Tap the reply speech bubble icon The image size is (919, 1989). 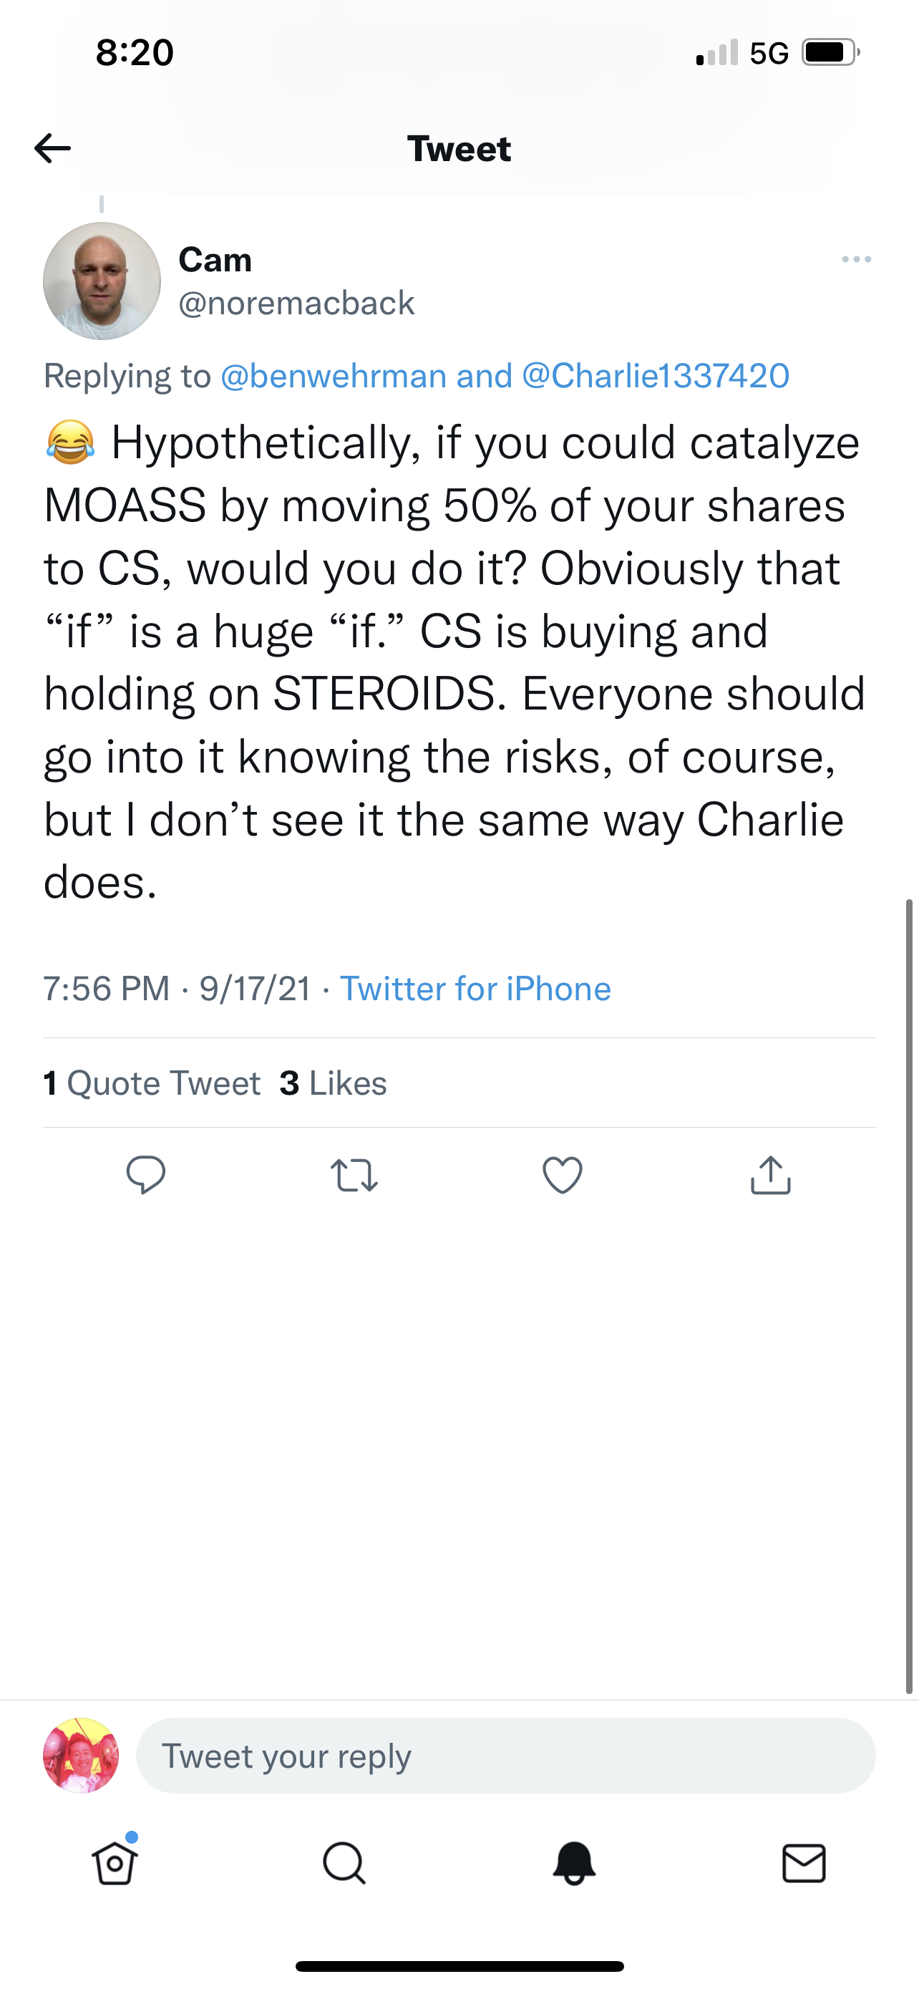point(146,1175)
